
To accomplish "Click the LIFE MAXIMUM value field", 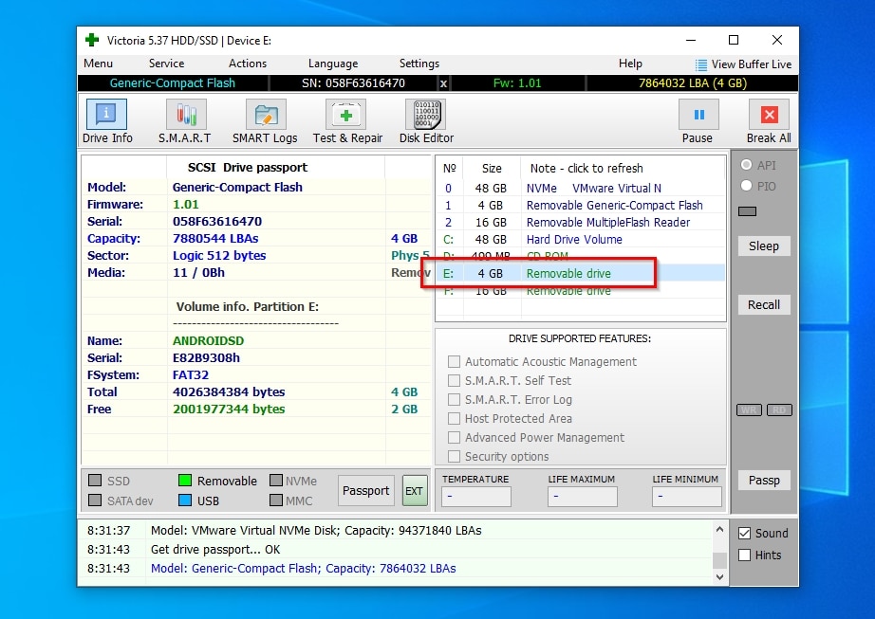I will 583,497.
